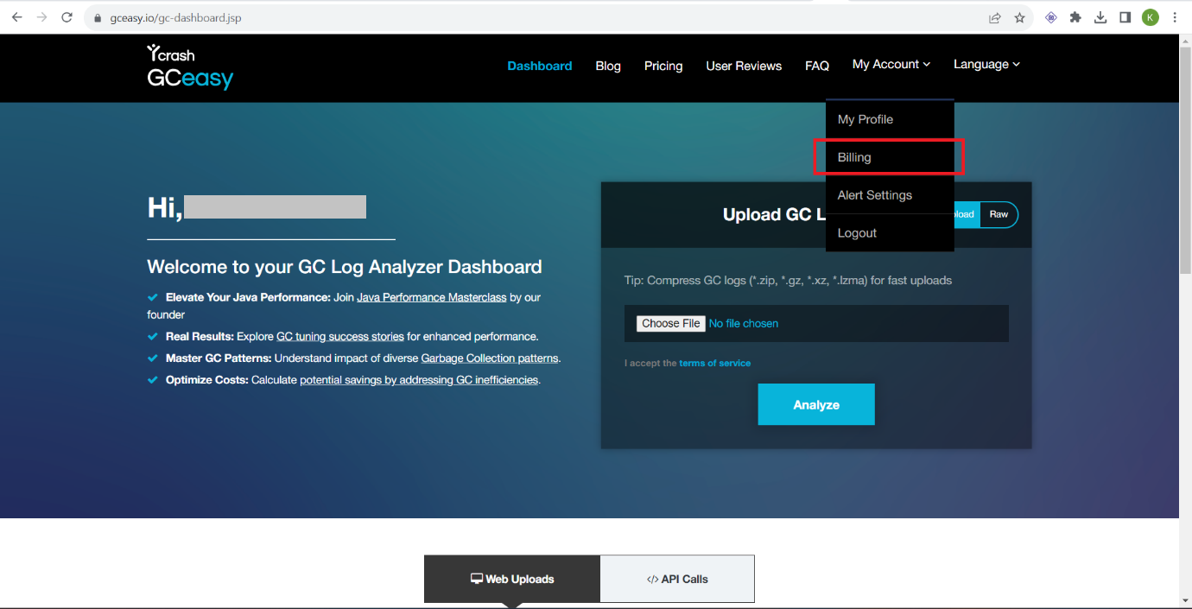Open the GC tuning success stories link
This screenshot has height=609, width=1192.
(339, 336)
